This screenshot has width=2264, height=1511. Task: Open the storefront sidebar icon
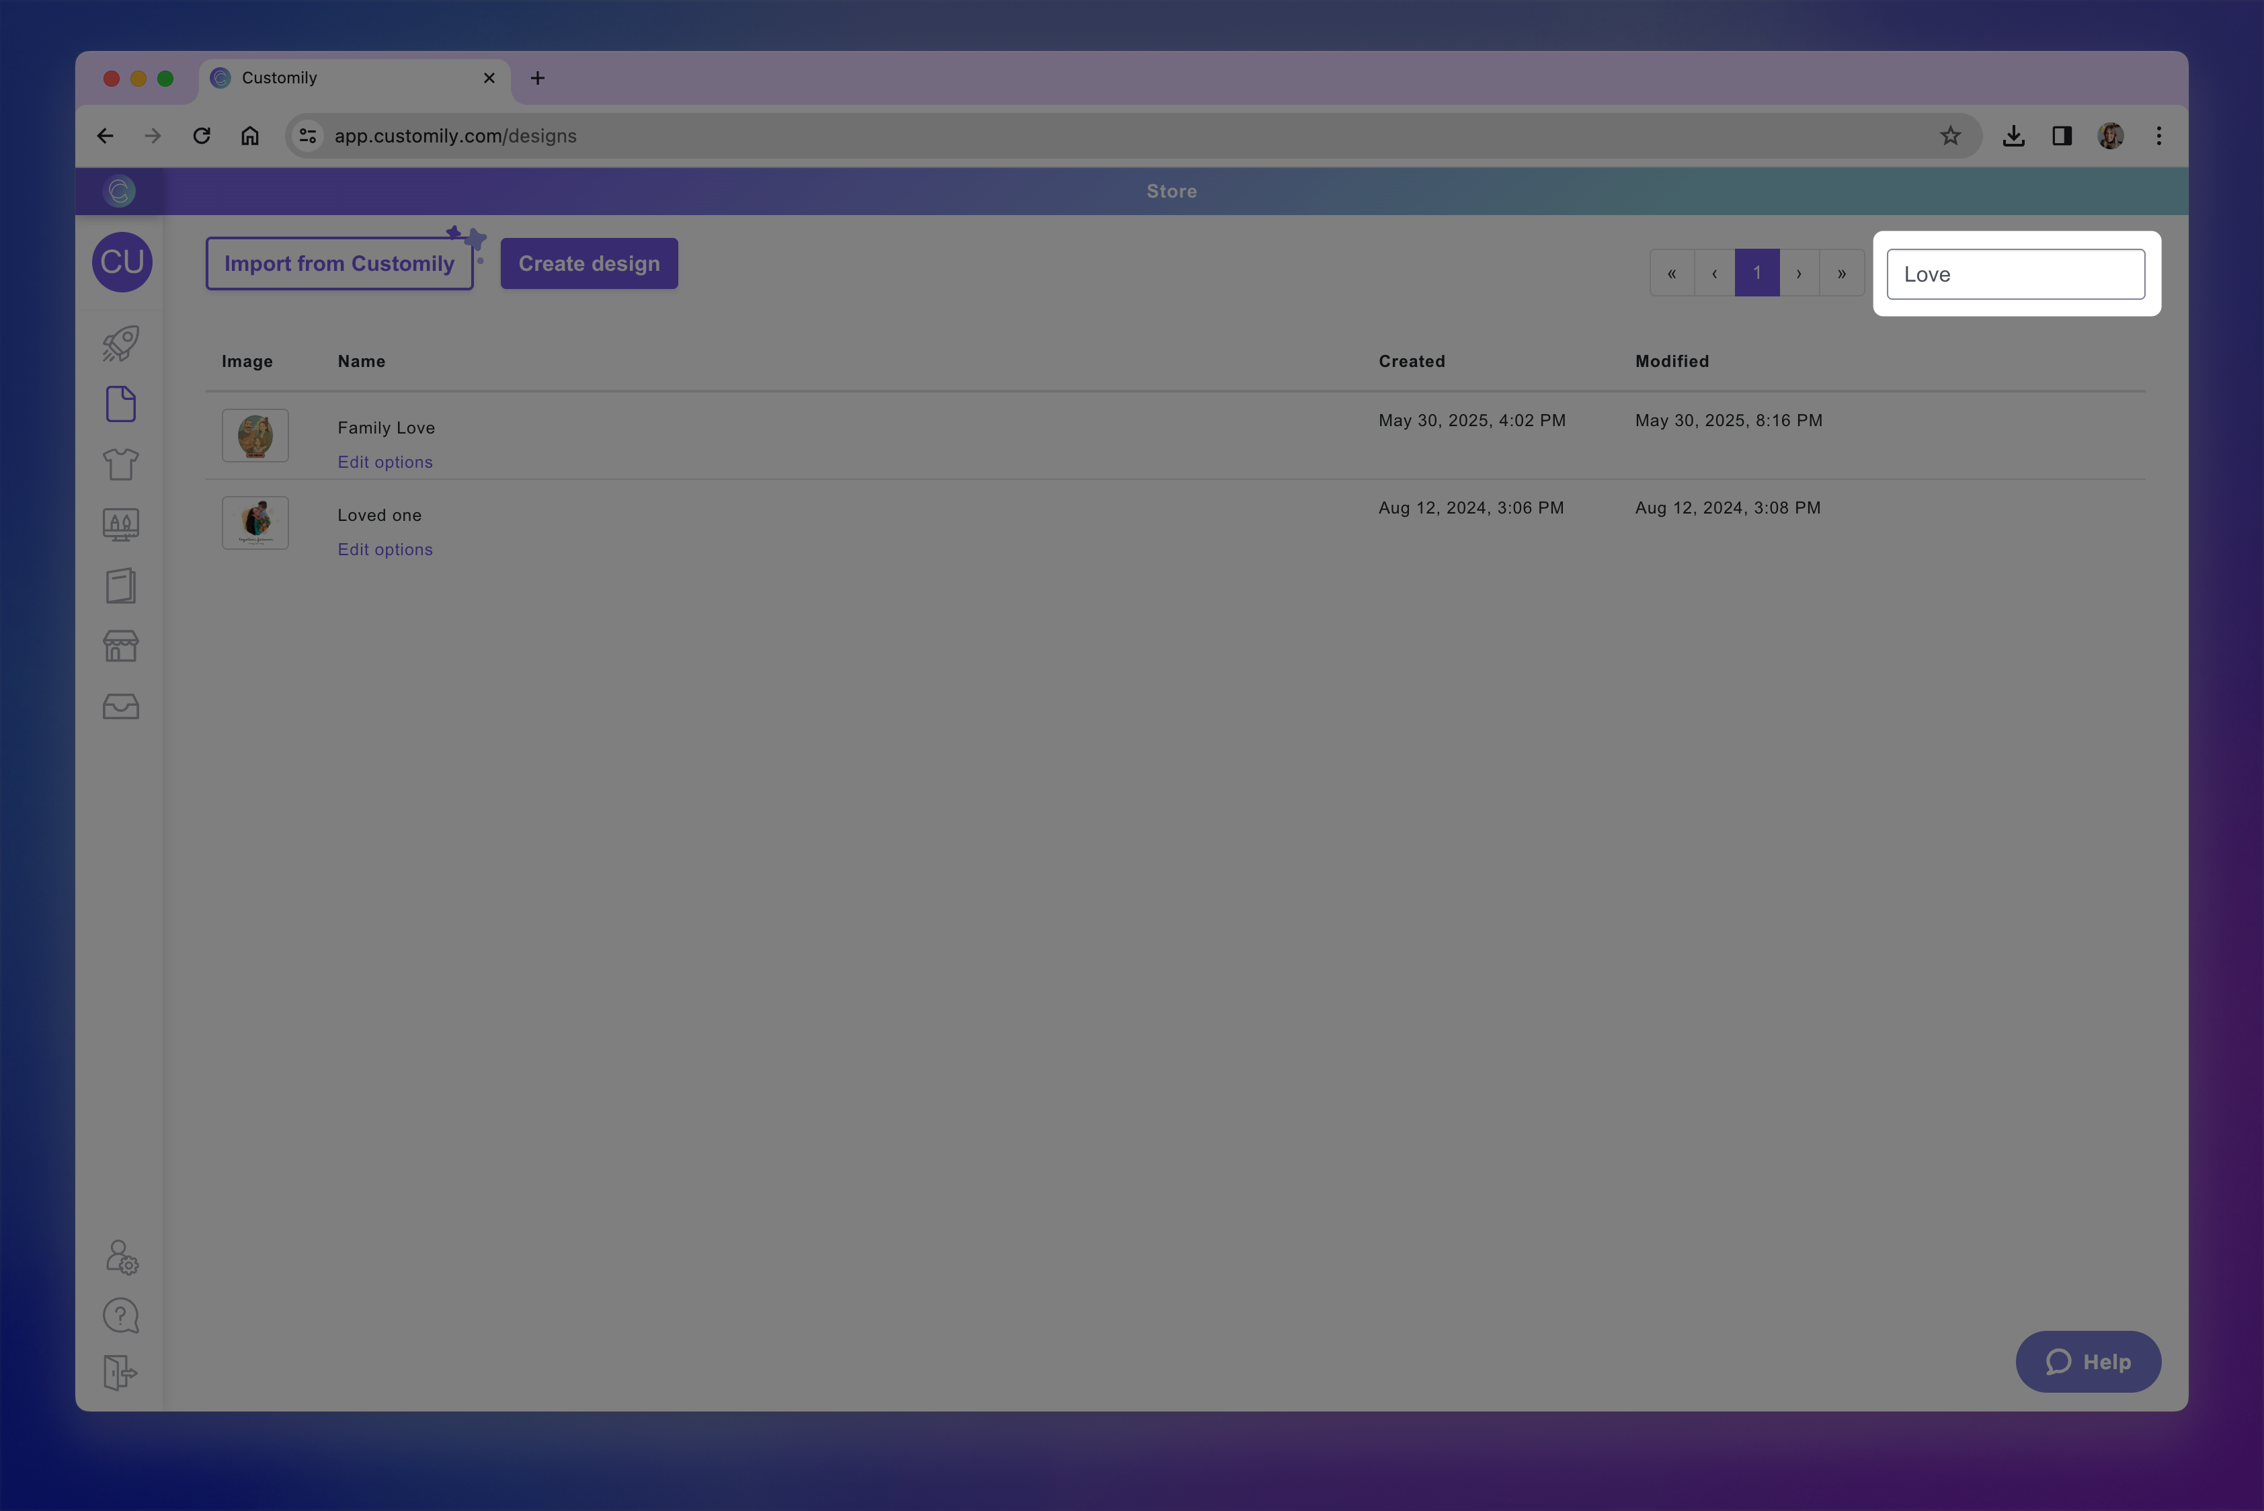(120, 646)
